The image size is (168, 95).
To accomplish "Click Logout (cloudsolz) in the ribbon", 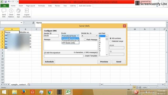I will [x=27, y=13].
